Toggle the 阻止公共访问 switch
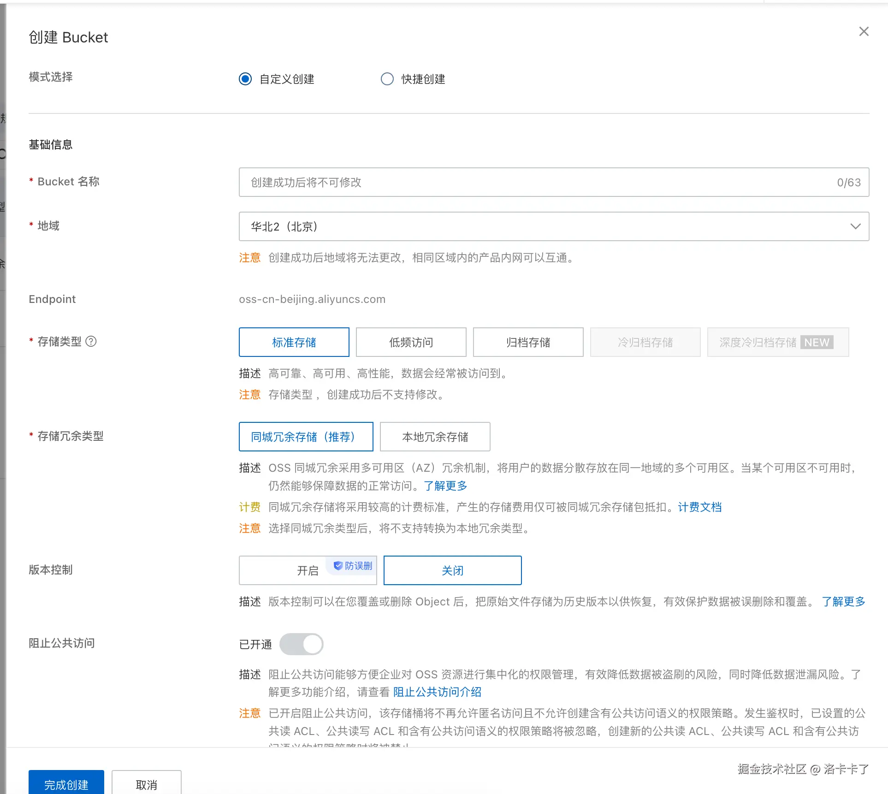Image resolution: width=888 pixels, height=794 pixels. (302, 644)
